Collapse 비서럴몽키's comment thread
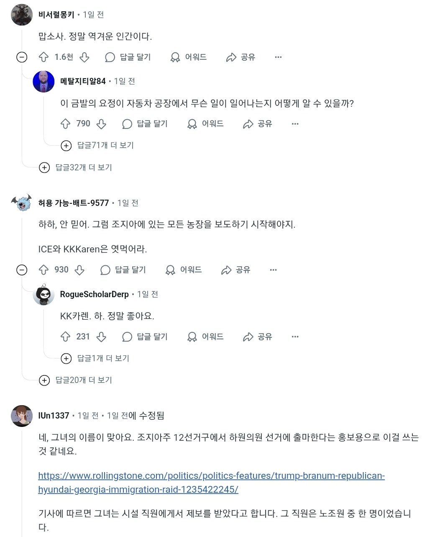430x537 pixels. 22,57
